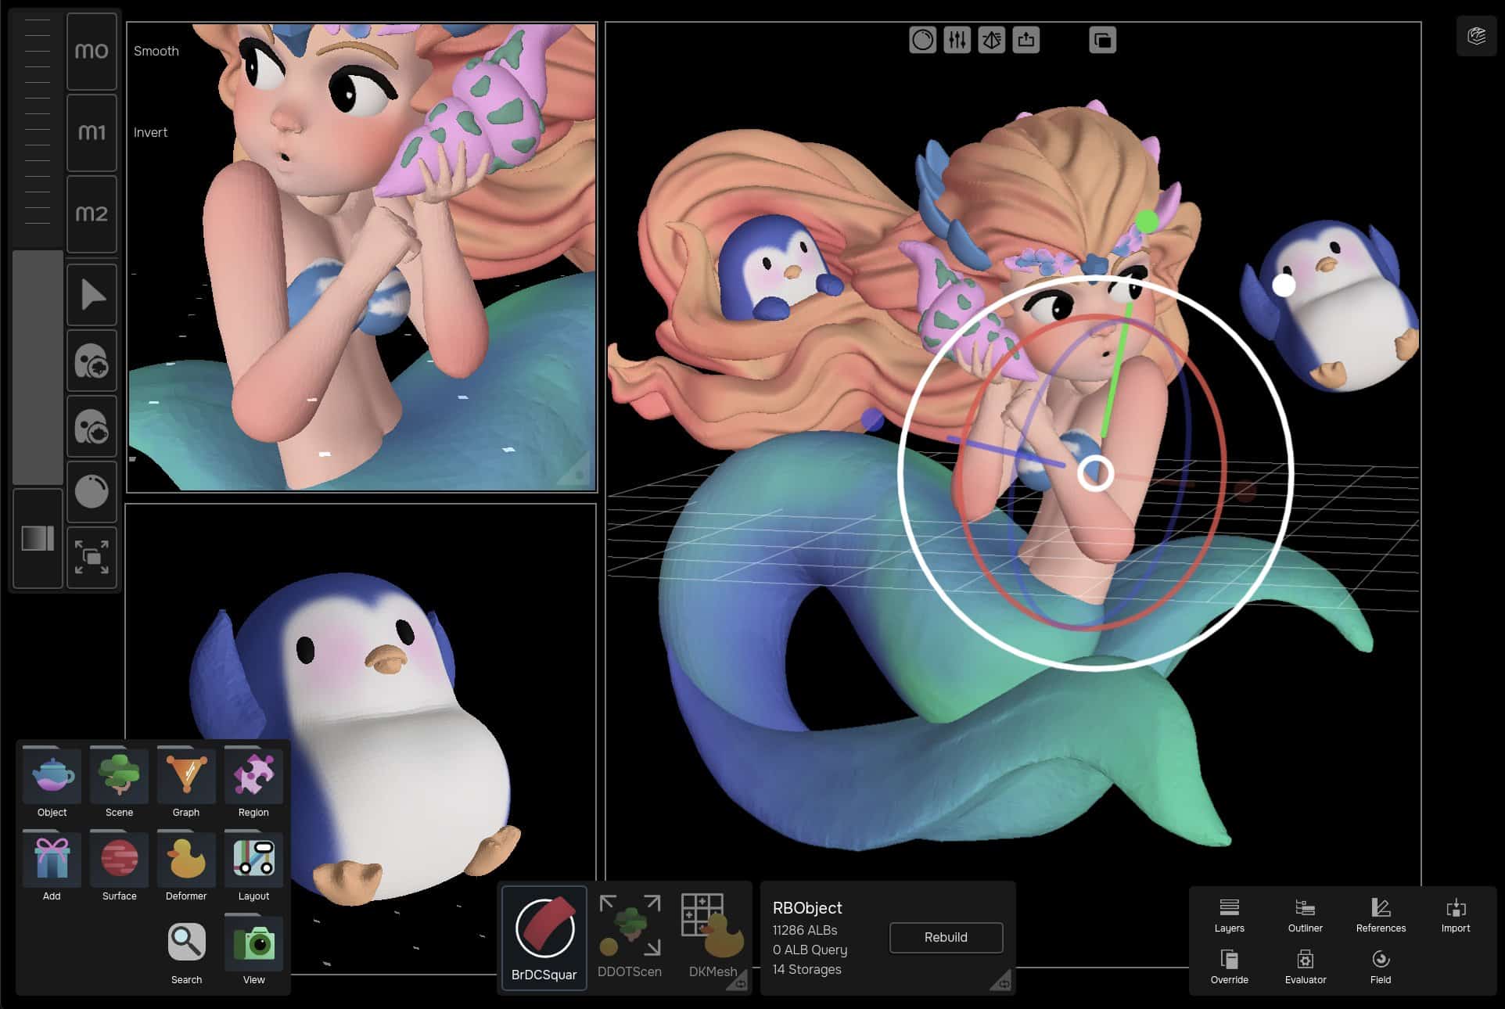Open the Surface planet category
This screenshot has width=1505, height=1009.
120,866
